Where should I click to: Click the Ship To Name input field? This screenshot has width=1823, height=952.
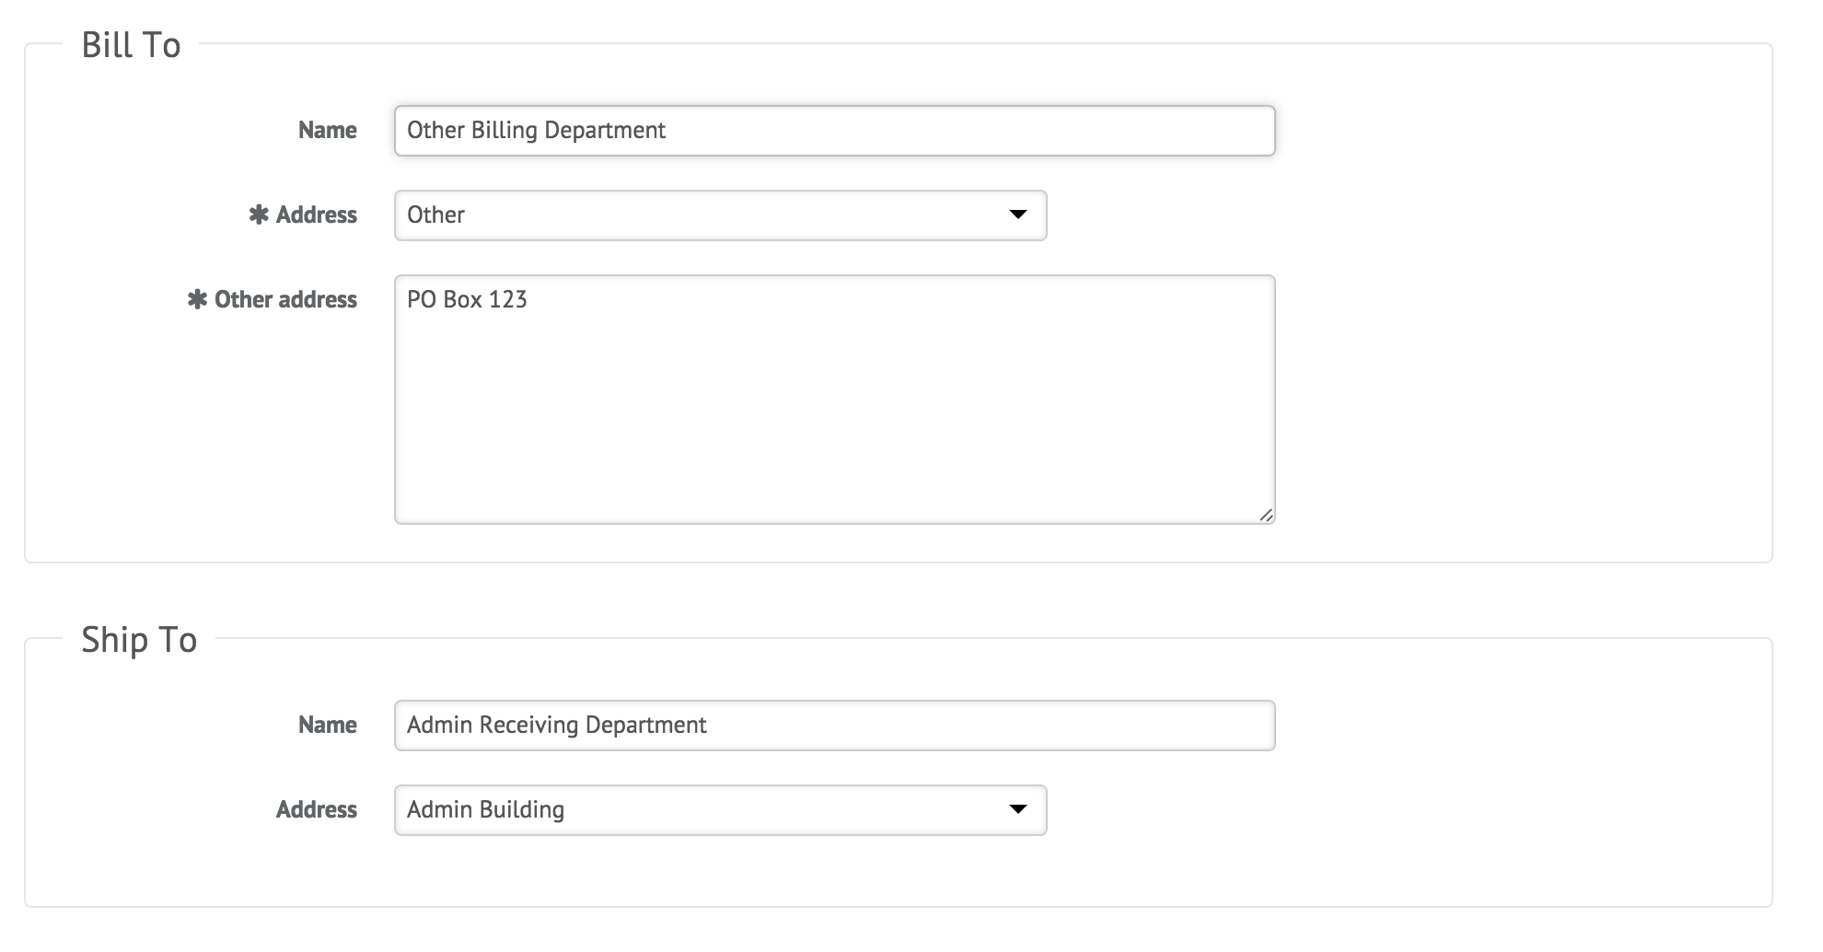click(x=834, y=726)
